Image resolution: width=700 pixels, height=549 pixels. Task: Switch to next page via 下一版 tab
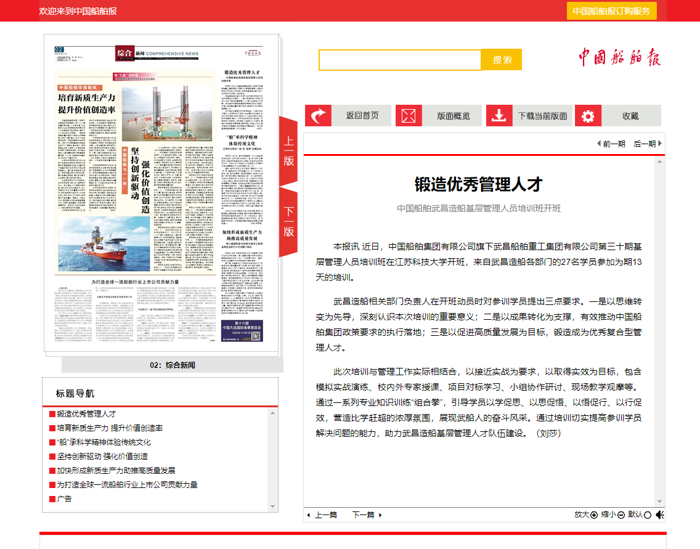288,222
